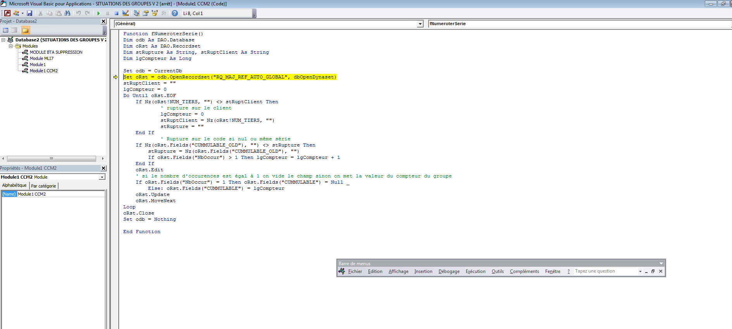The height and width of the screenshot is (329, 732).
Task: Click the Insert Module toolbar icon
Action: [x=16, y=13]
